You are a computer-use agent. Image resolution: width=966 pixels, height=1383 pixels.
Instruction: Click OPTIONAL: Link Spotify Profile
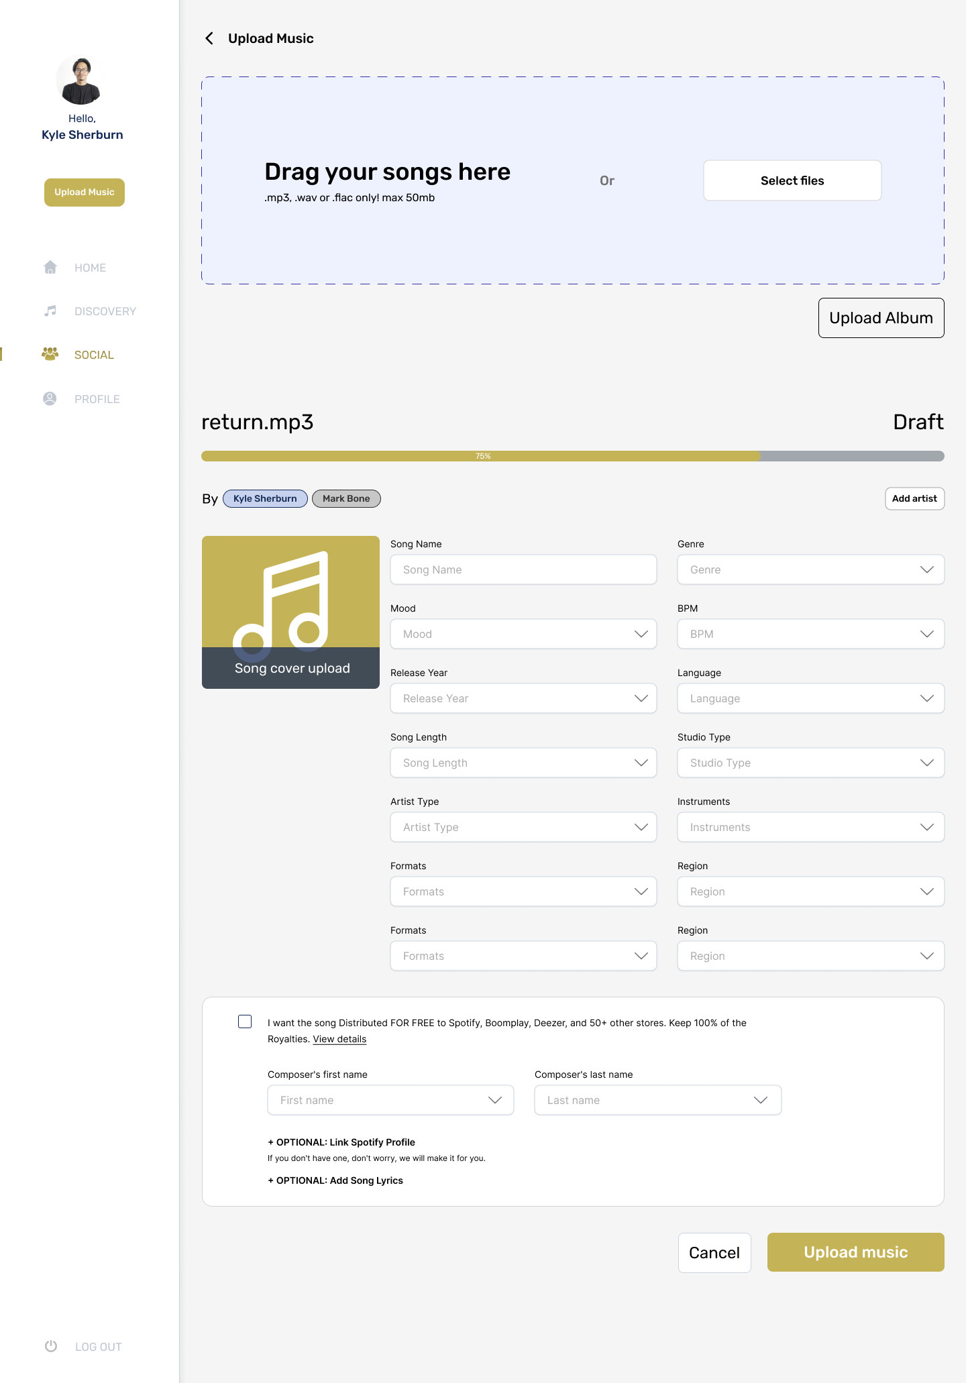[341, 1142]
